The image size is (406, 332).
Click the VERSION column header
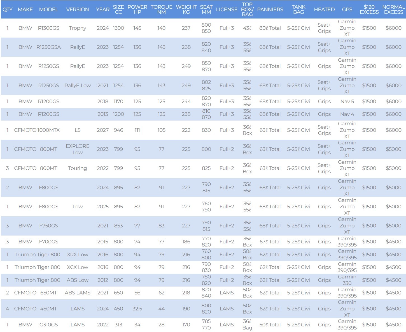tap(78, 10)
